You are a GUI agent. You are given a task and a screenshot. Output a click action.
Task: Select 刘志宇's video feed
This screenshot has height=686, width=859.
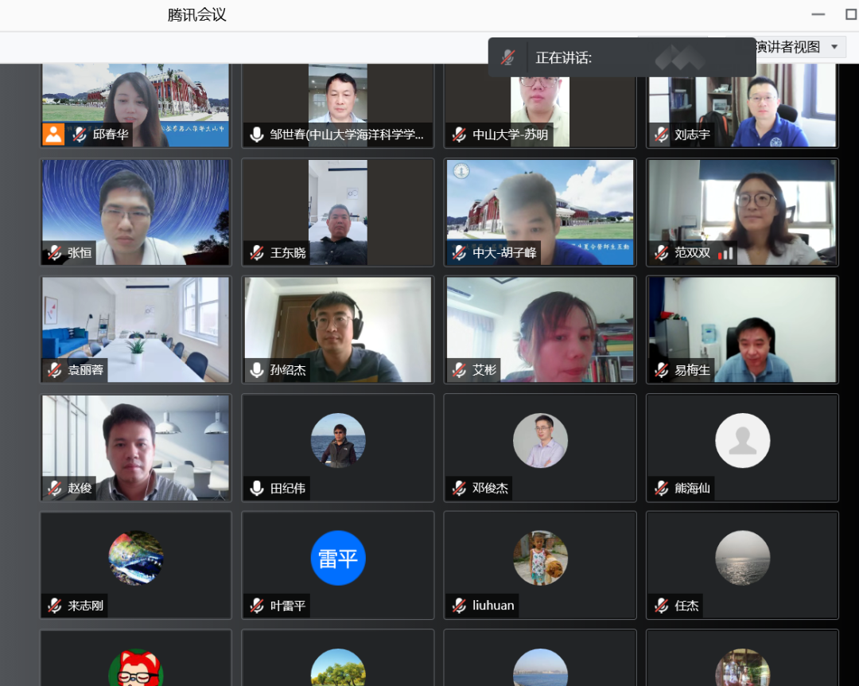coord(742,105)
